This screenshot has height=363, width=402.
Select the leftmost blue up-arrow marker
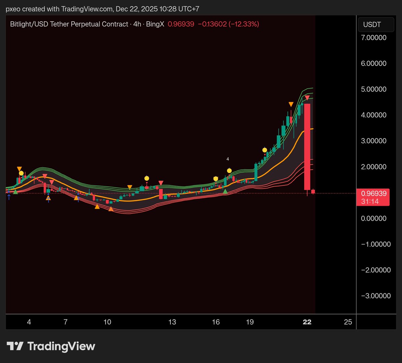click(x=9, y=197)
